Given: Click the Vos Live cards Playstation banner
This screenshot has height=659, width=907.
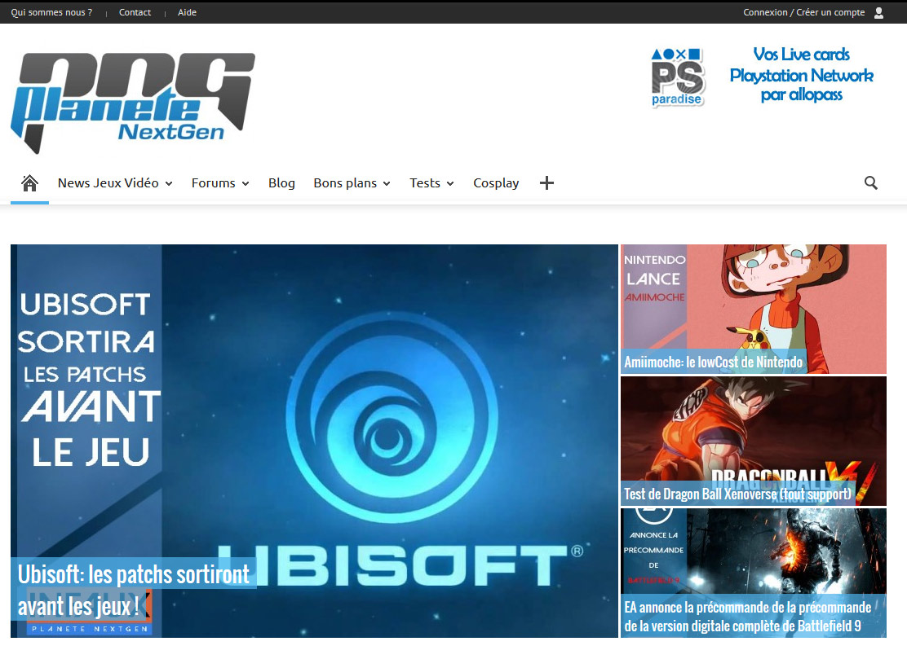Looking at the screenshot, I should click(801, 75).
